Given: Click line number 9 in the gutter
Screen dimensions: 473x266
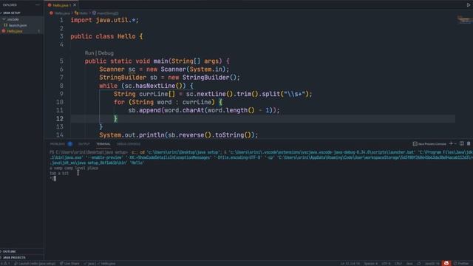Looking at the screenshot, I should [x=61, y=94].
